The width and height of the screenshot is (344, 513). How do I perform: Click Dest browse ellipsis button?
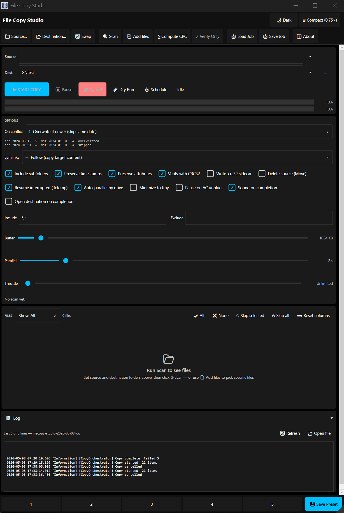pyautogui.click(x=326, y=73)
